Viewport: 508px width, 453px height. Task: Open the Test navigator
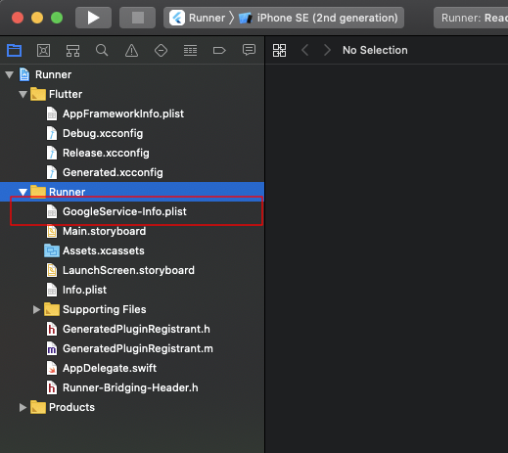[x=161, y=50]
